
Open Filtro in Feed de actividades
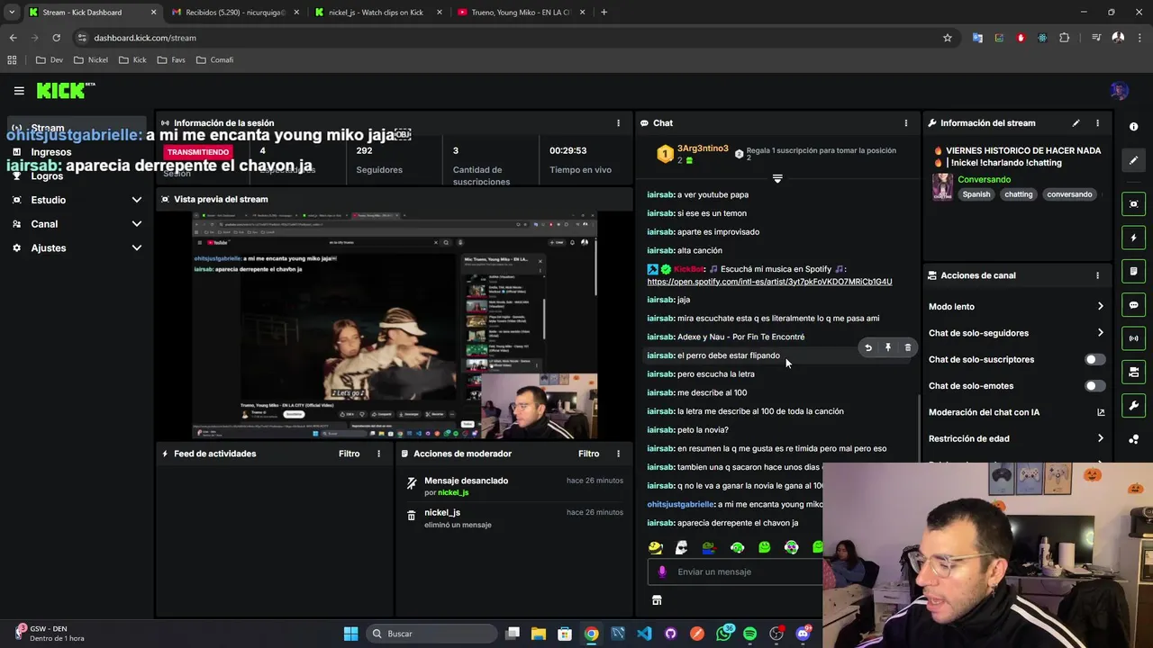(350, 454)
